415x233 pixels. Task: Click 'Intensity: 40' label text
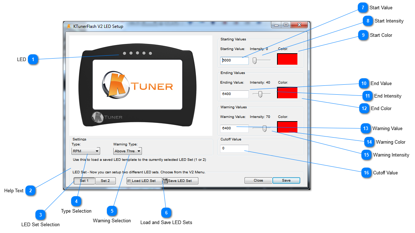click(260, 83)
